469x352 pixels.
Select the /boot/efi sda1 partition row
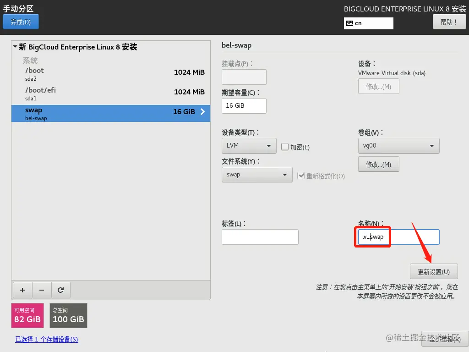(x=111, y=94)
